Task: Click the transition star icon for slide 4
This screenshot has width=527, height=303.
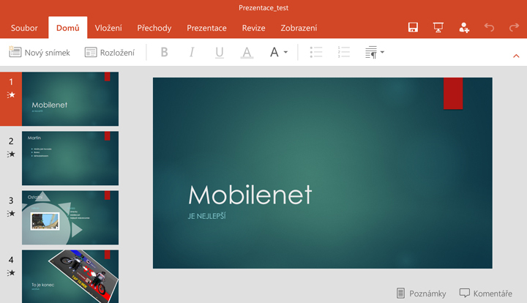Action: 11,273
